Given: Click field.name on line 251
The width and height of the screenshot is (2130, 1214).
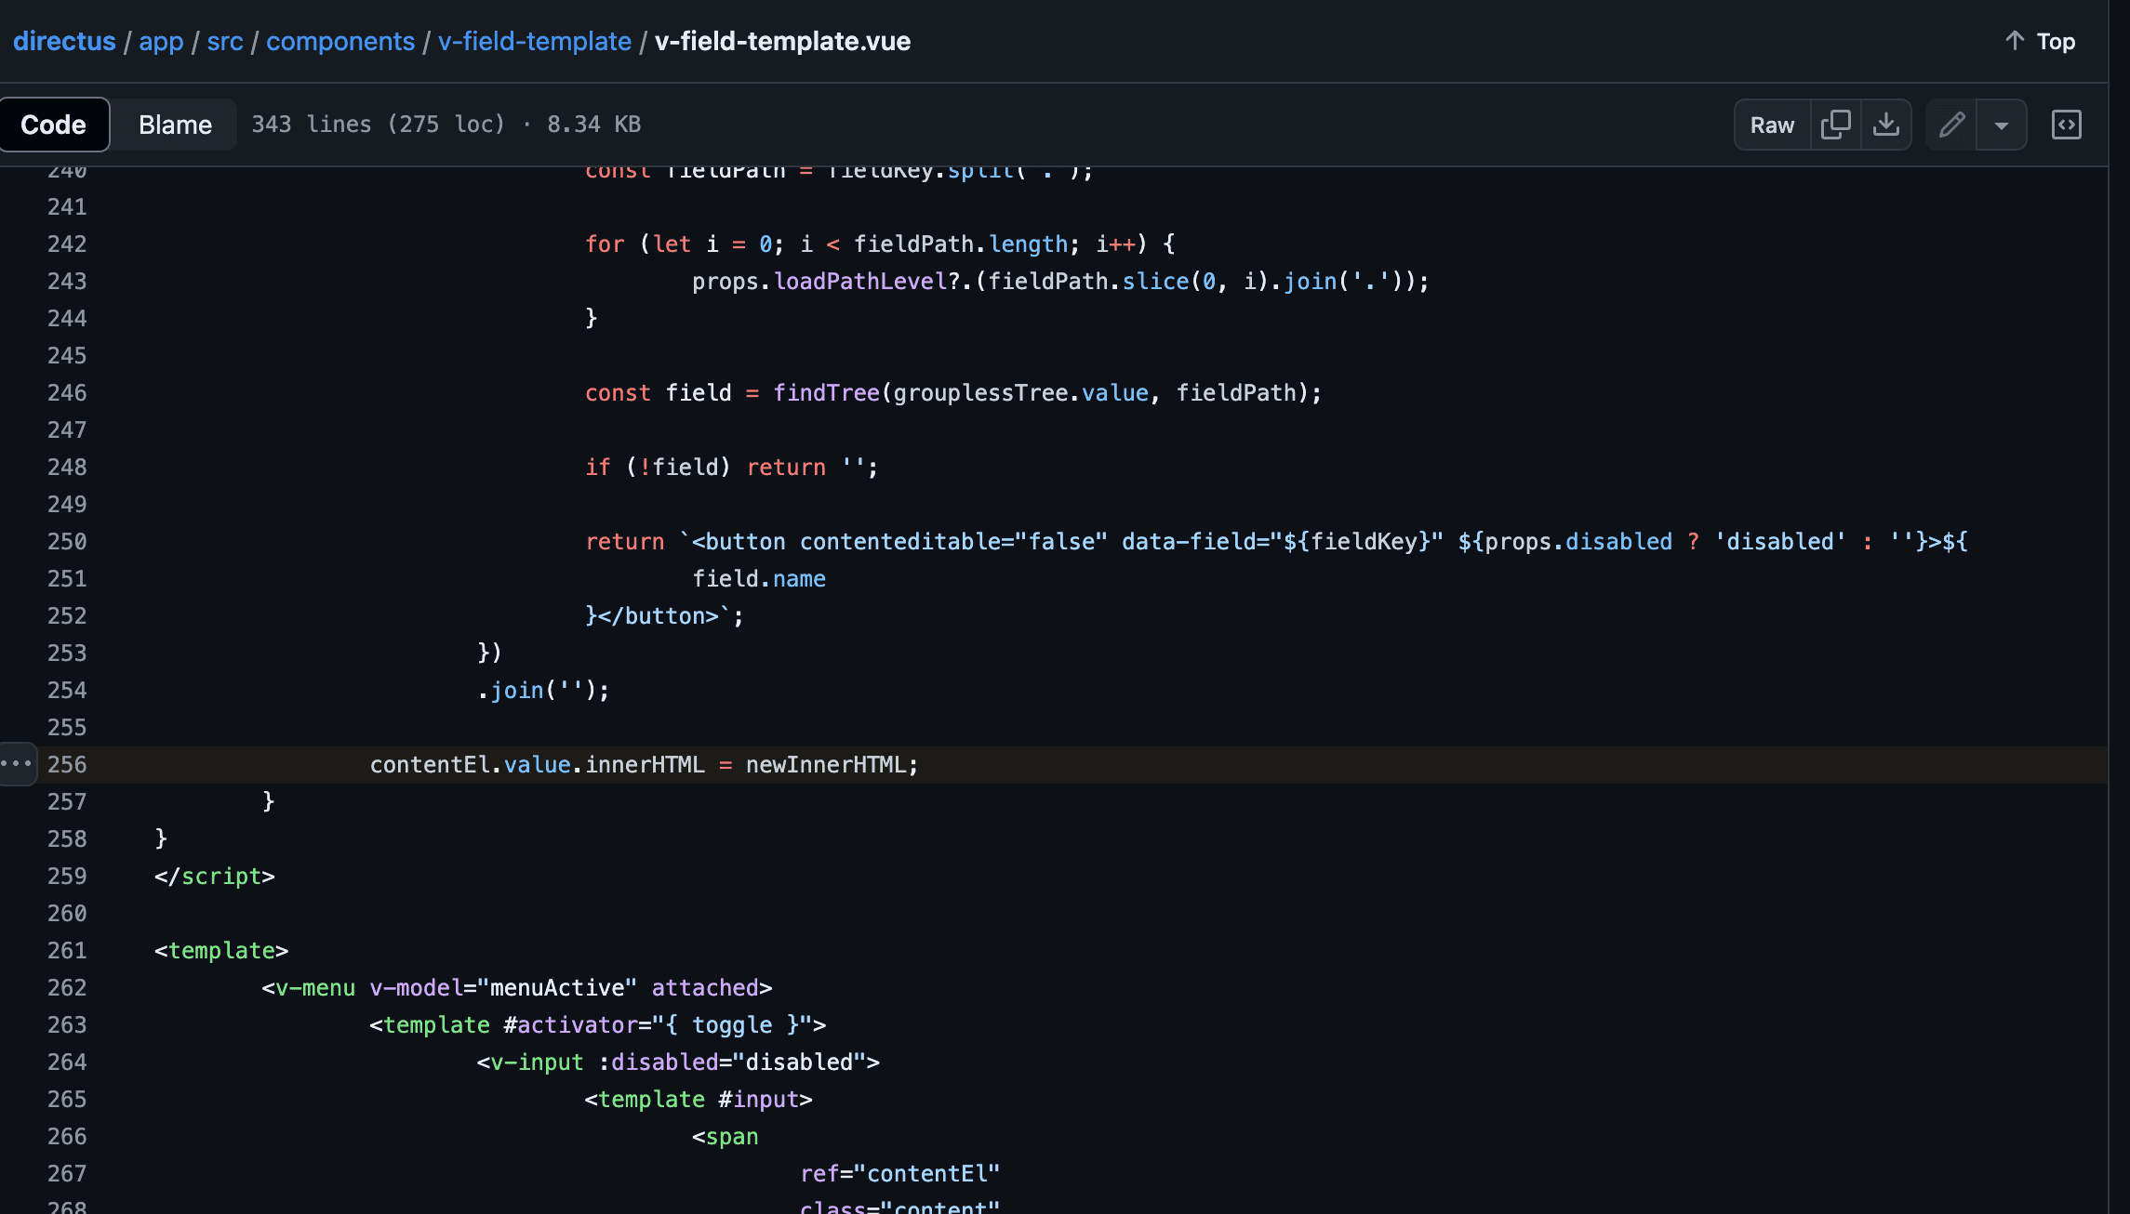Looking at the screenshot, I should tap(759, 578).
